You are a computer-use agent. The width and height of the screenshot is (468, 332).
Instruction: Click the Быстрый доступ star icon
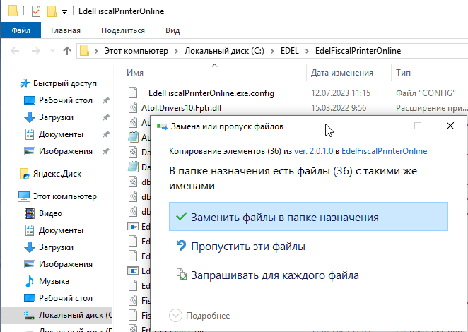tap(25, 83)
